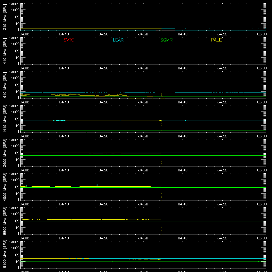Click the 05:00 tick under the 4995 MHz panel
Screen dimensions: 272x272
[x=262, y=204]
